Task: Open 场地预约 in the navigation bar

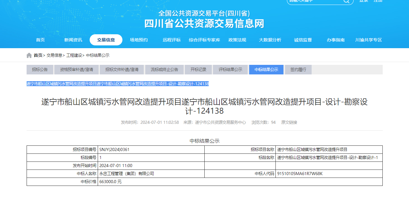Action: pos(139,40)
